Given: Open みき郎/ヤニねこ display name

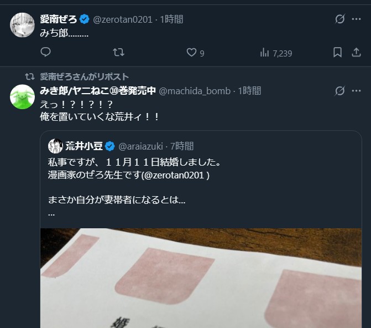Looking at the screenshot, I should [x=98, y=91].
